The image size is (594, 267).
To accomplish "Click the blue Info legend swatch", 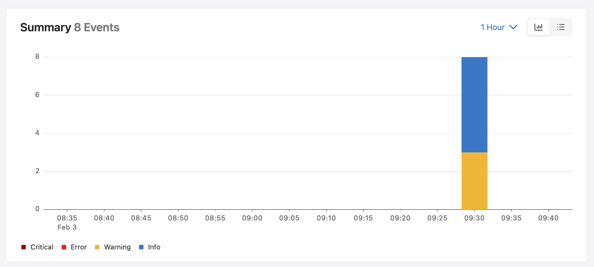I will (x=141, y=247).
